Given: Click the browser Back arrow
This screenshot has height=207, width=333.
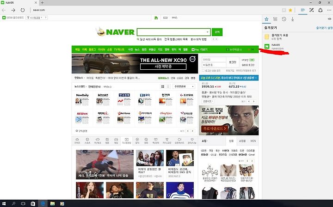Looking at the screenshot, I should [4, 10].
